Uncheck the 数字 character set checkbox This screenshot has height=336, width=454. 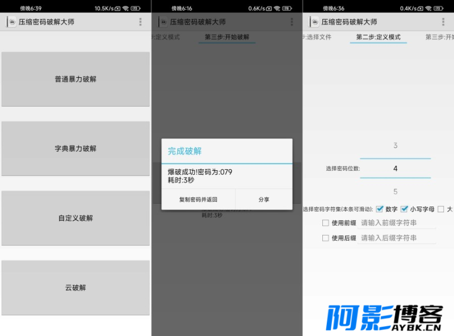(380, 209)
